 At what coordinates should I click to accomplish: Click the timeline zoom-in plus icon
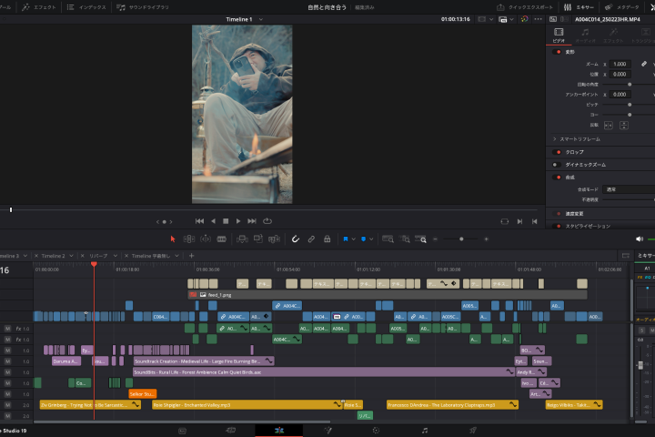click(486, 239)
